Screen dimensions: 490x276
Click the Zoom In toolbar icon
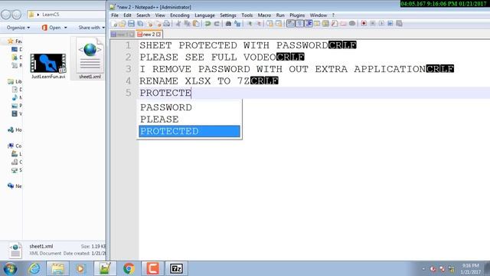click(x=250, y=24)
